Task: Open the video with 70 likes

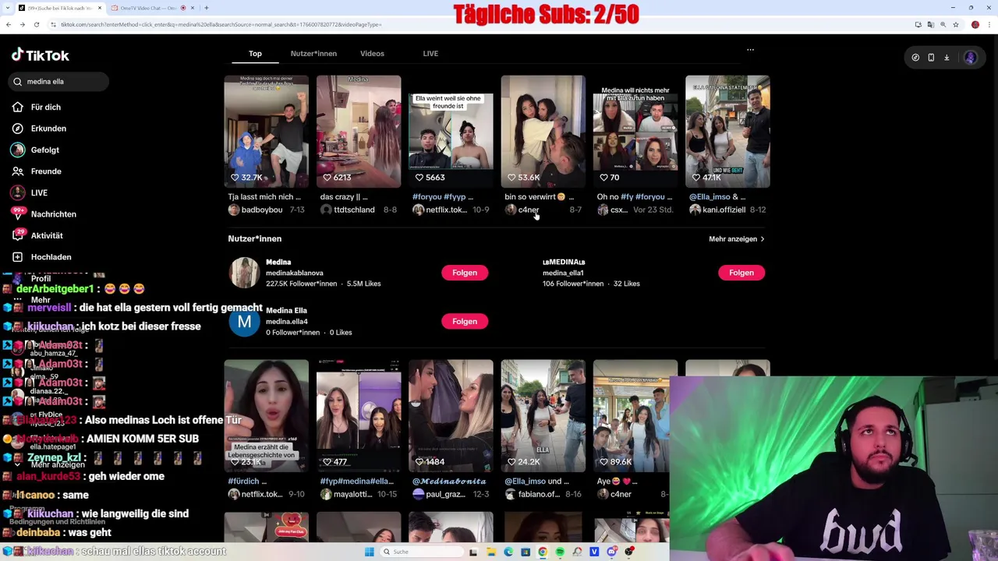Action: (x=635, y=131)
